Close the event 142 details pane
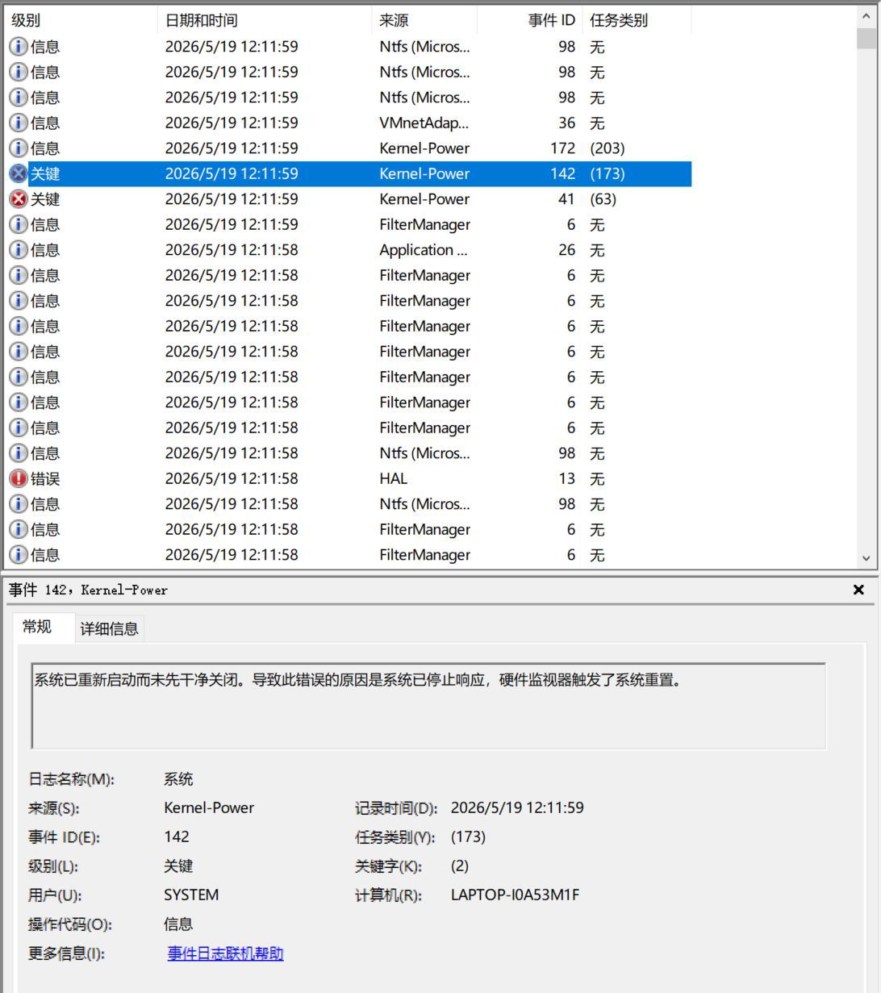The height and width of the screenshot is (993, 881). tap(858, 590)
